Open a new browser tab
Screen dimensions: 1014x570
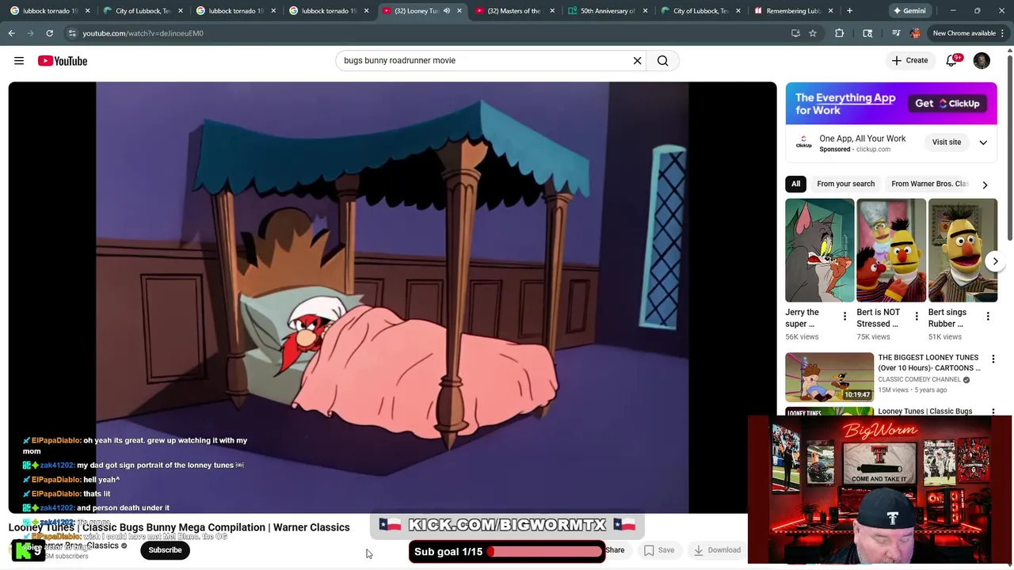[849, 11]
